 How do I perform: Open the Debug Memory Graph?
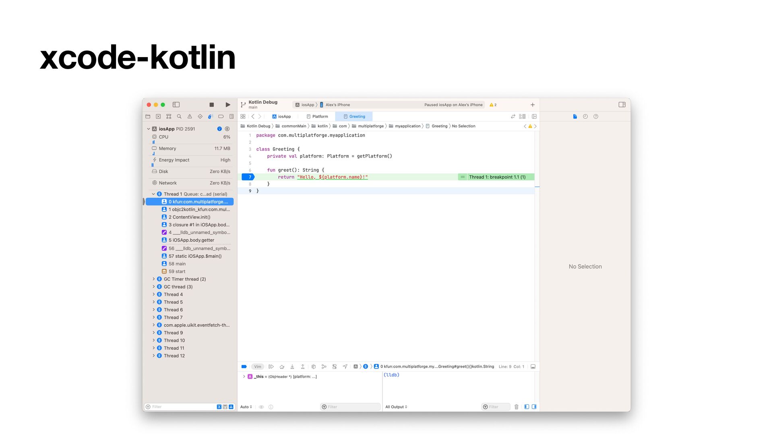324,367
